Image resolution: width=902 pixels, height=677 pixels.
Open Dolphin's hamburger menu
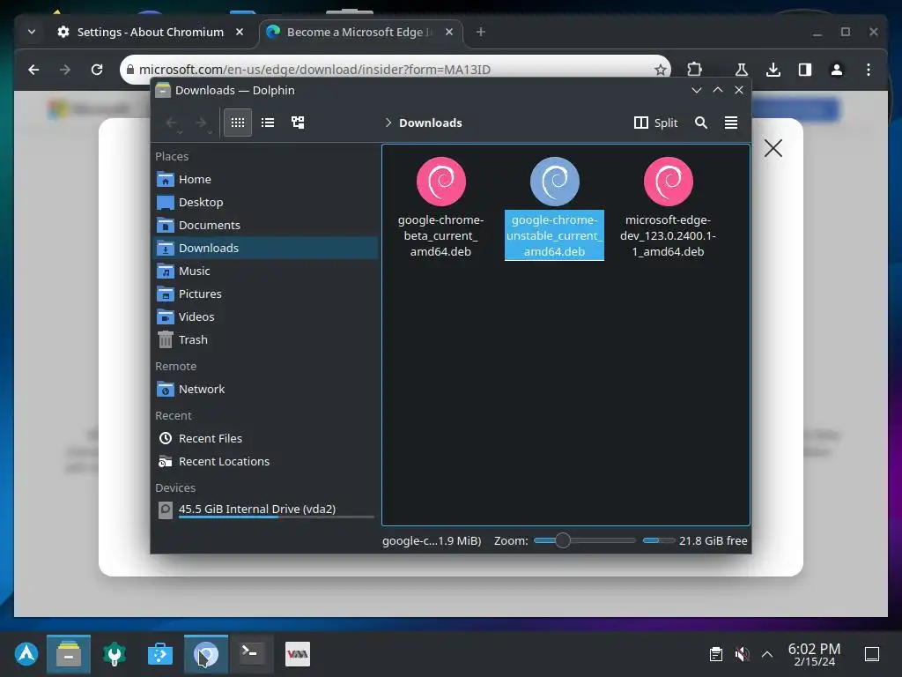click(730, 123)
